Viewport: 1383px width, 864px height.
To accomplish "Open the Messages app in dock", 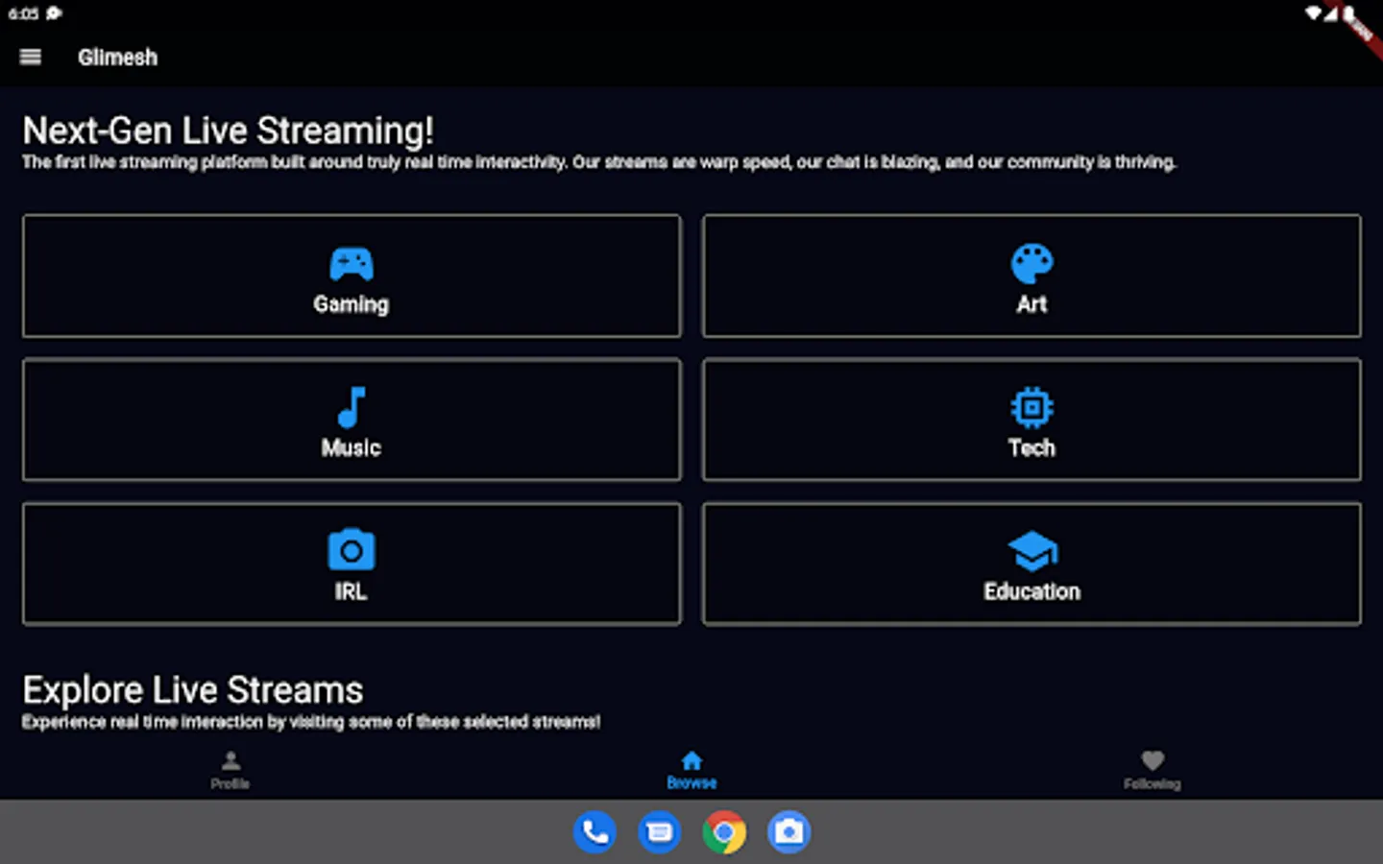I will click(x=660, y=832).
